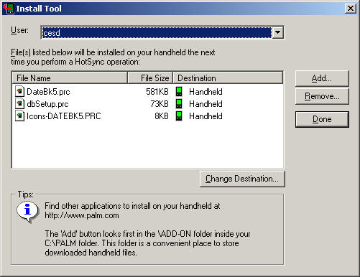Image resolution: width=360 pixels, height=277 pixels.
Task: Click the Done button
Action: [322, 119]
